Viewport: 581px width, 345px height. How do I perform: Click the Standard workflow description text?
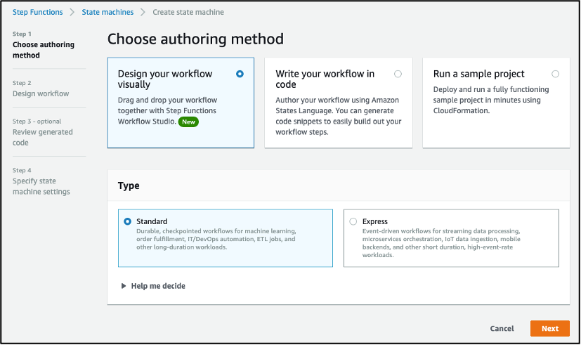tap(216, 239)
